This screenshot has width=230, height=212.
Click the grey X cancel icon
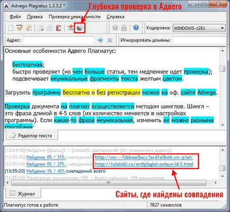coord(110,40)
